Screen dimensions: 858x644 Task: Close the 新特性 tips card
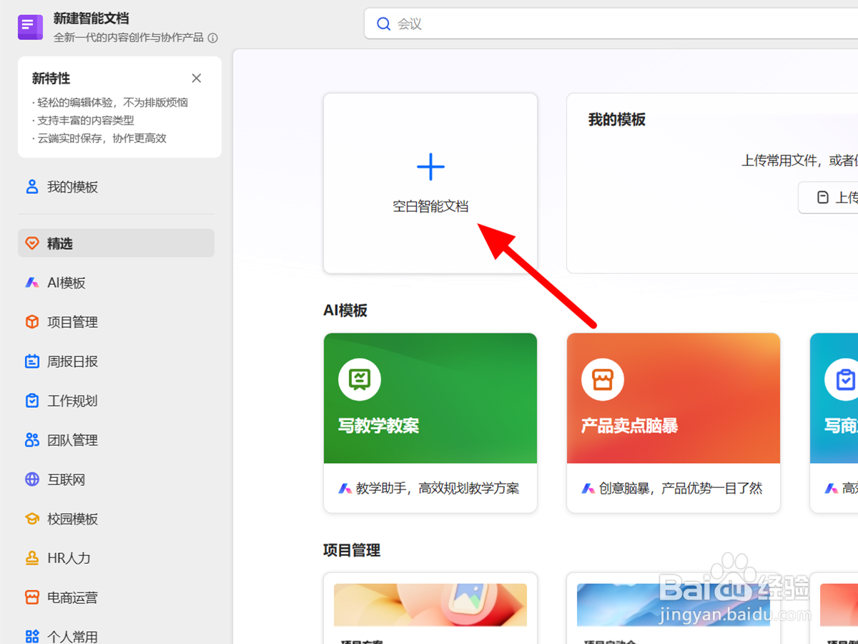tap(197, 78)
